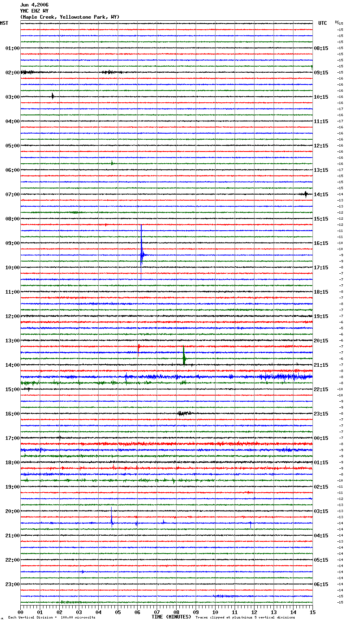Image resolution: width=345 pixels, height=623 pixels.
Task: Click minute tick label '10' on bottom axis
Action: click(x=216, y=612)
